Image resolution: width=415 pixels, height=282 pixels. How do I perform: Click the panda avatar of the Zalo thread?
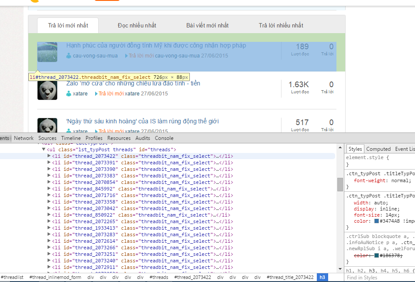click(x=47, y=90)
